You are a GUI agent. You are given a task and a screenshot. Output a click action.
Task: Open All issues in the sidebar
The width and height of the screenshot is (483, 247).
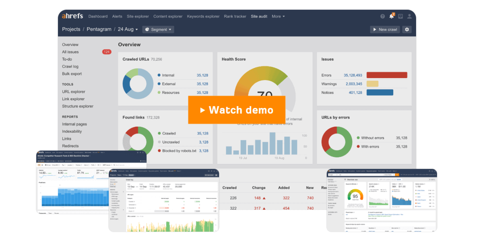tap(70, 52)
